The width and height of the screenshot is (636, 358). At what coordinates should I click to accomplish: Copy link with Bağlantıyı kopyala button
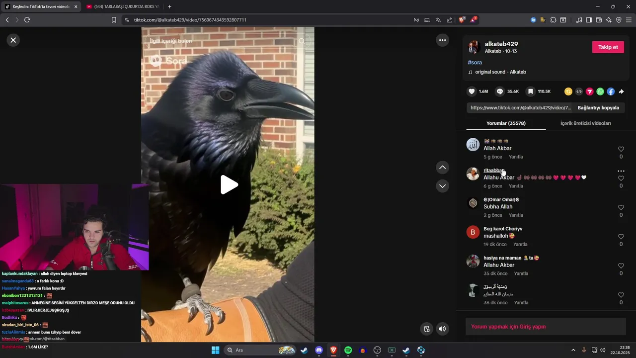(x=598, y=108)
